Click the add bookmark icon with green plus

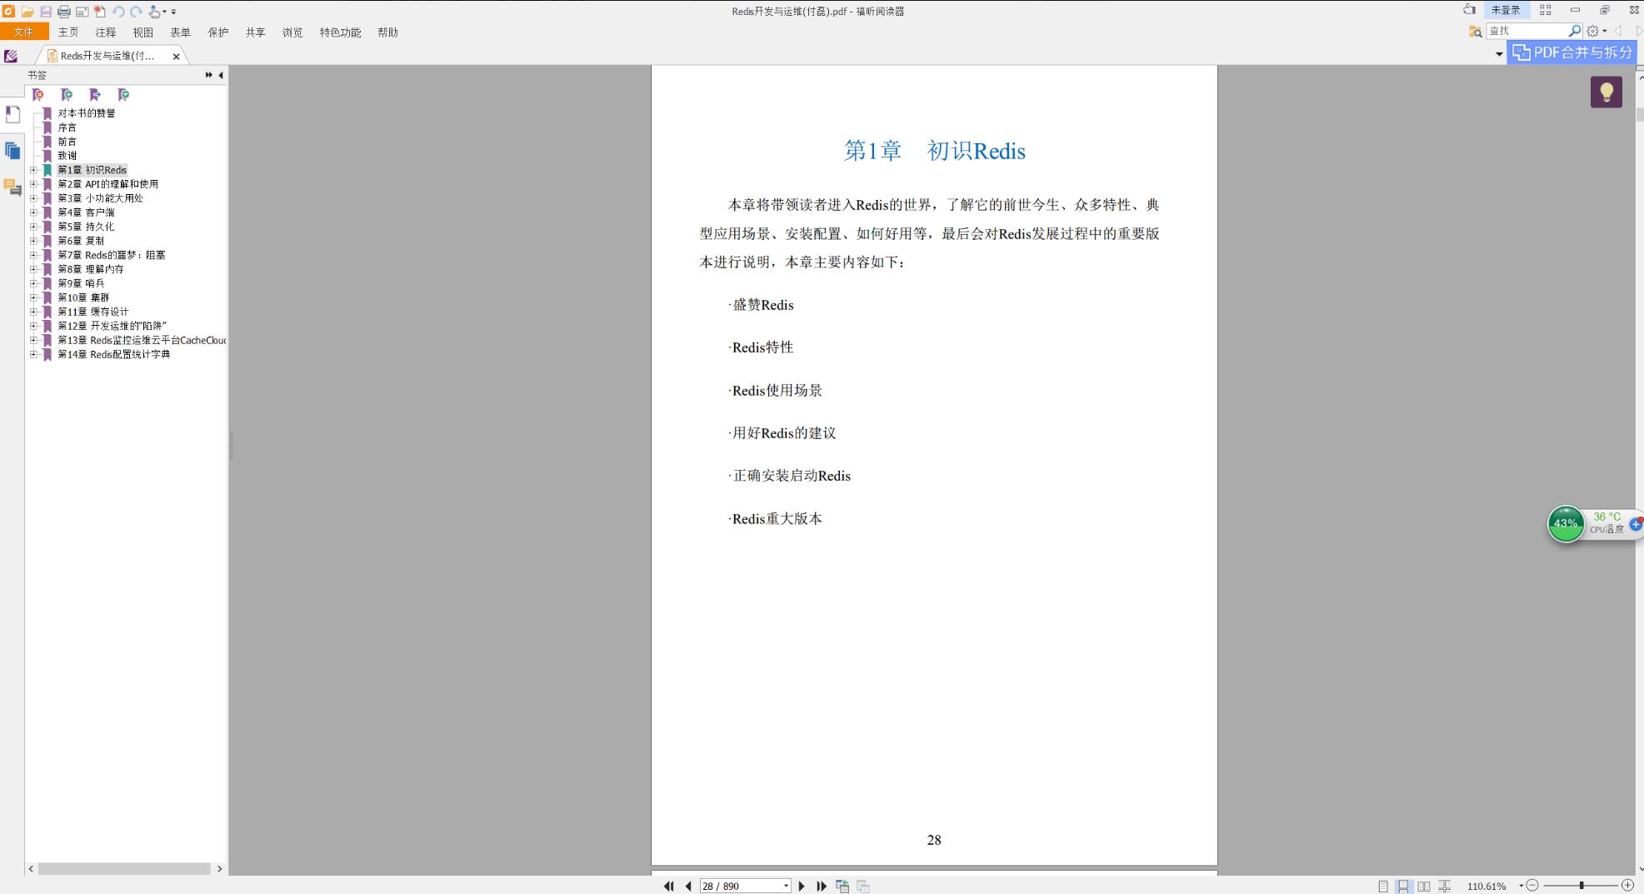pyautogui.click(x=67, y=95)
